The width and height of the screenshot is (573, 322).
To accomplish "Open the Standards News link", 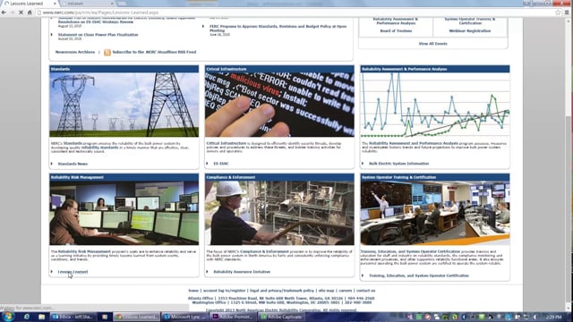I will pyautogui.click(x=73, y=164).
